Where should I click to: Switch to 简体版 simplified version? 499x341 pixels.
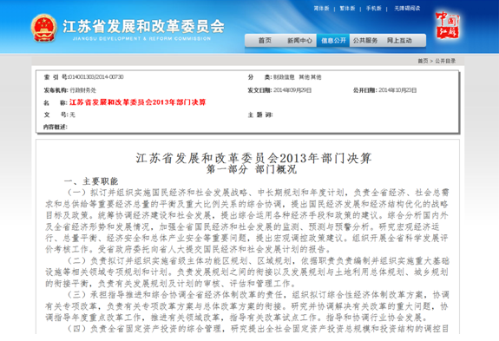[321, 9]
